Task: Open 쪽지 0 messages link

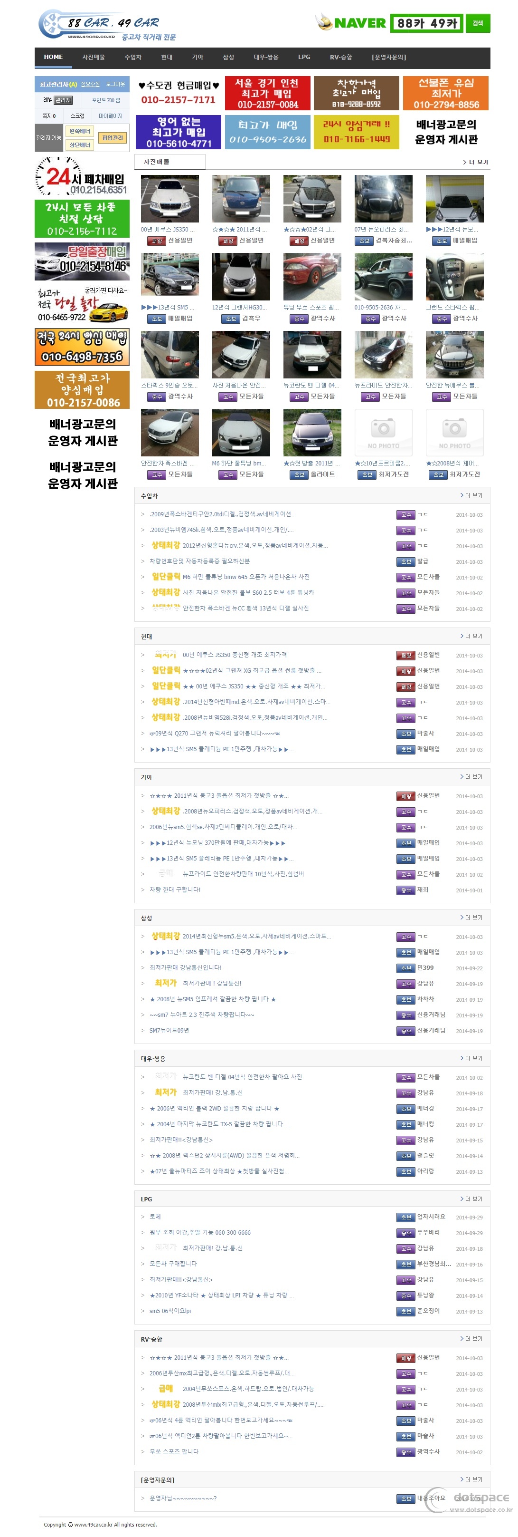Action: click(x=49, y=116)
